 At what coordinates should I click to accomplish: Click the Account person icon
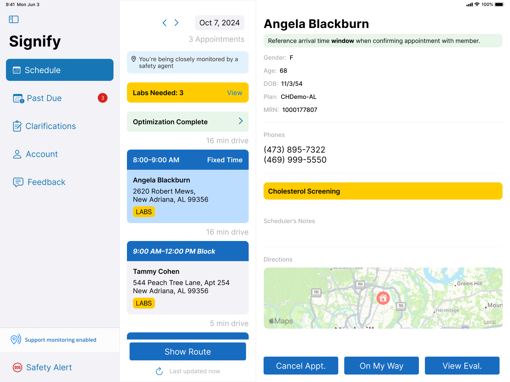point(17,154)
